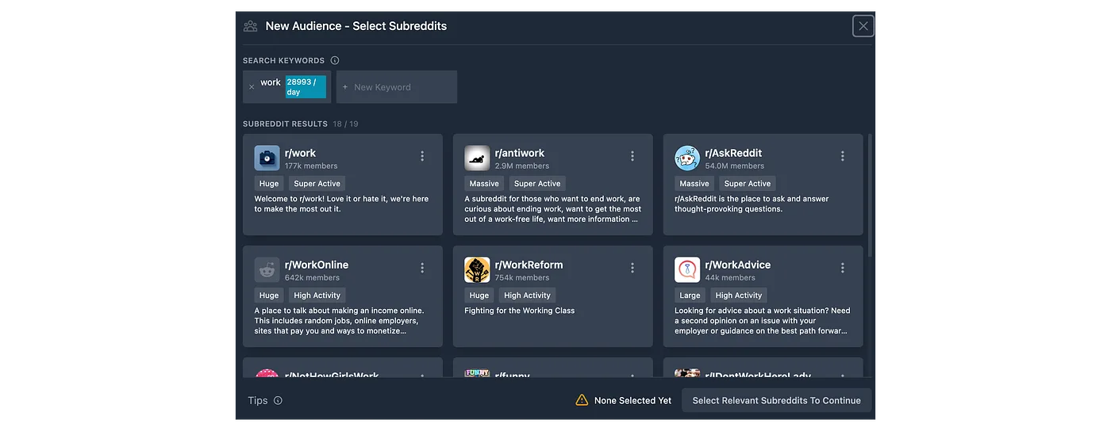Open the r/work card options menu
This screenshot has width=1111, height=431.
[x=422, y=157]
